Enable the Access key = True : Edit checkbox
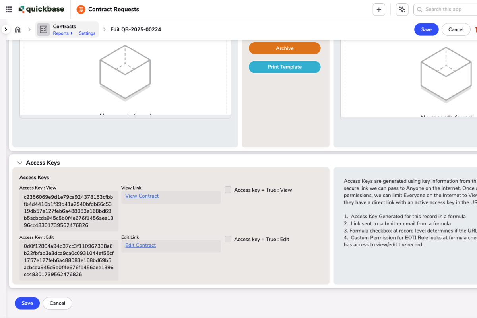The height and width of the screenshot is (318, 477). 228,239
